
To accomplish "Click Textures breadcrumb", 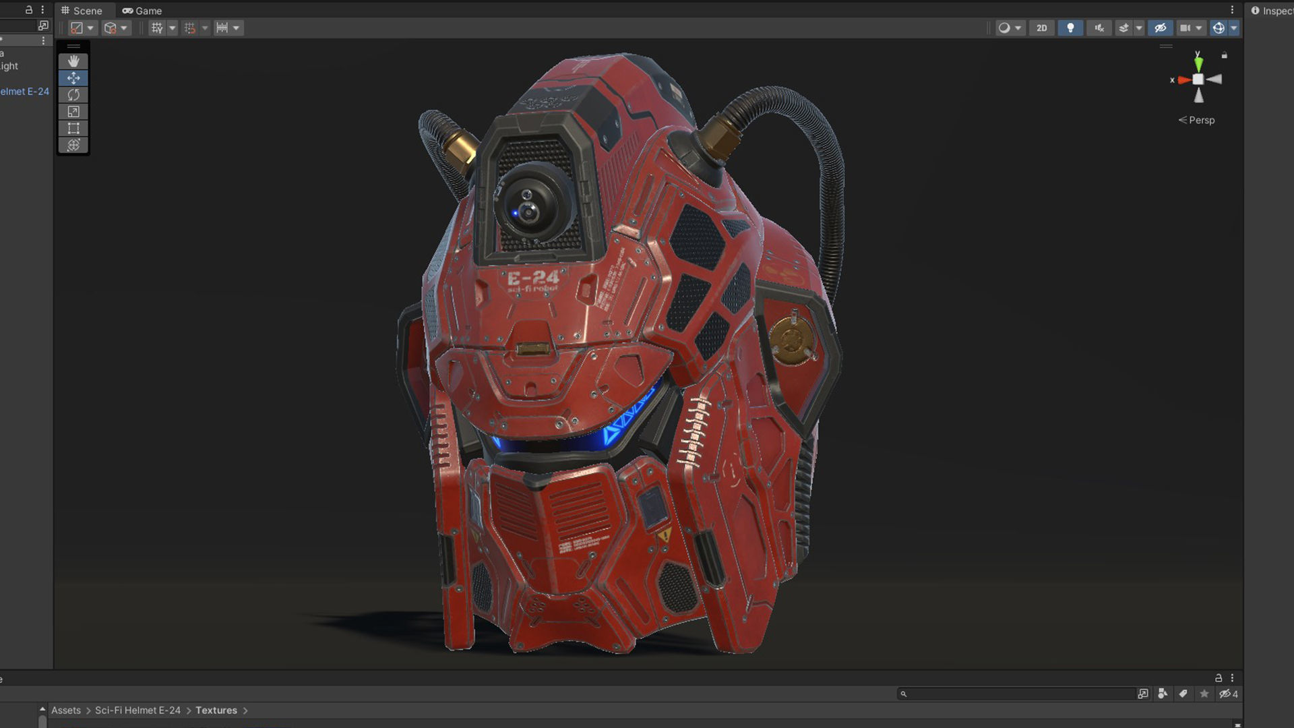I will (x=216, y=710).
